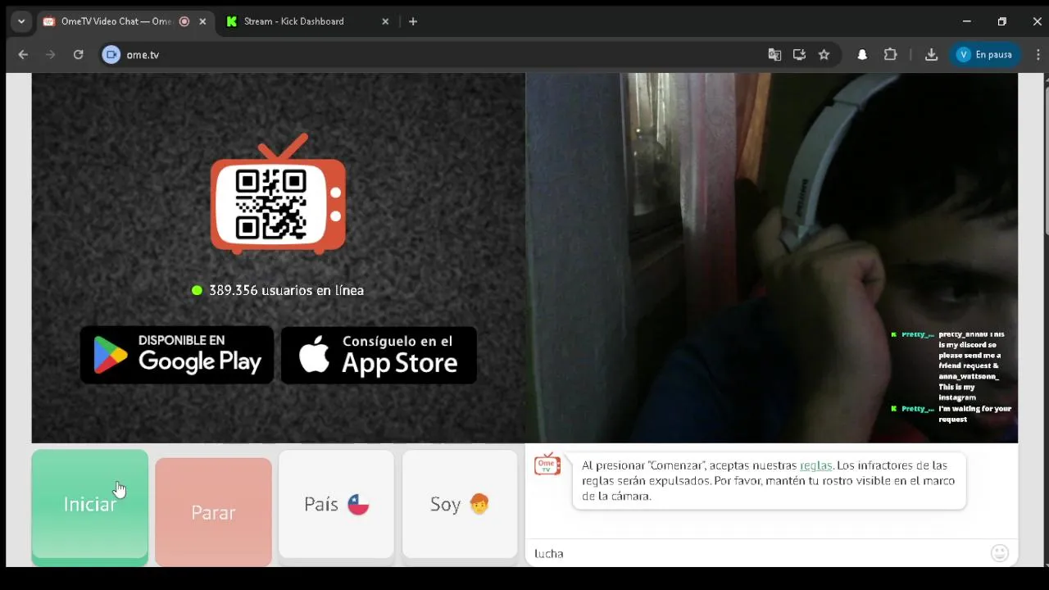1049x590 pixels.
Task: Click the Parar button
Action: coord(213,512)
